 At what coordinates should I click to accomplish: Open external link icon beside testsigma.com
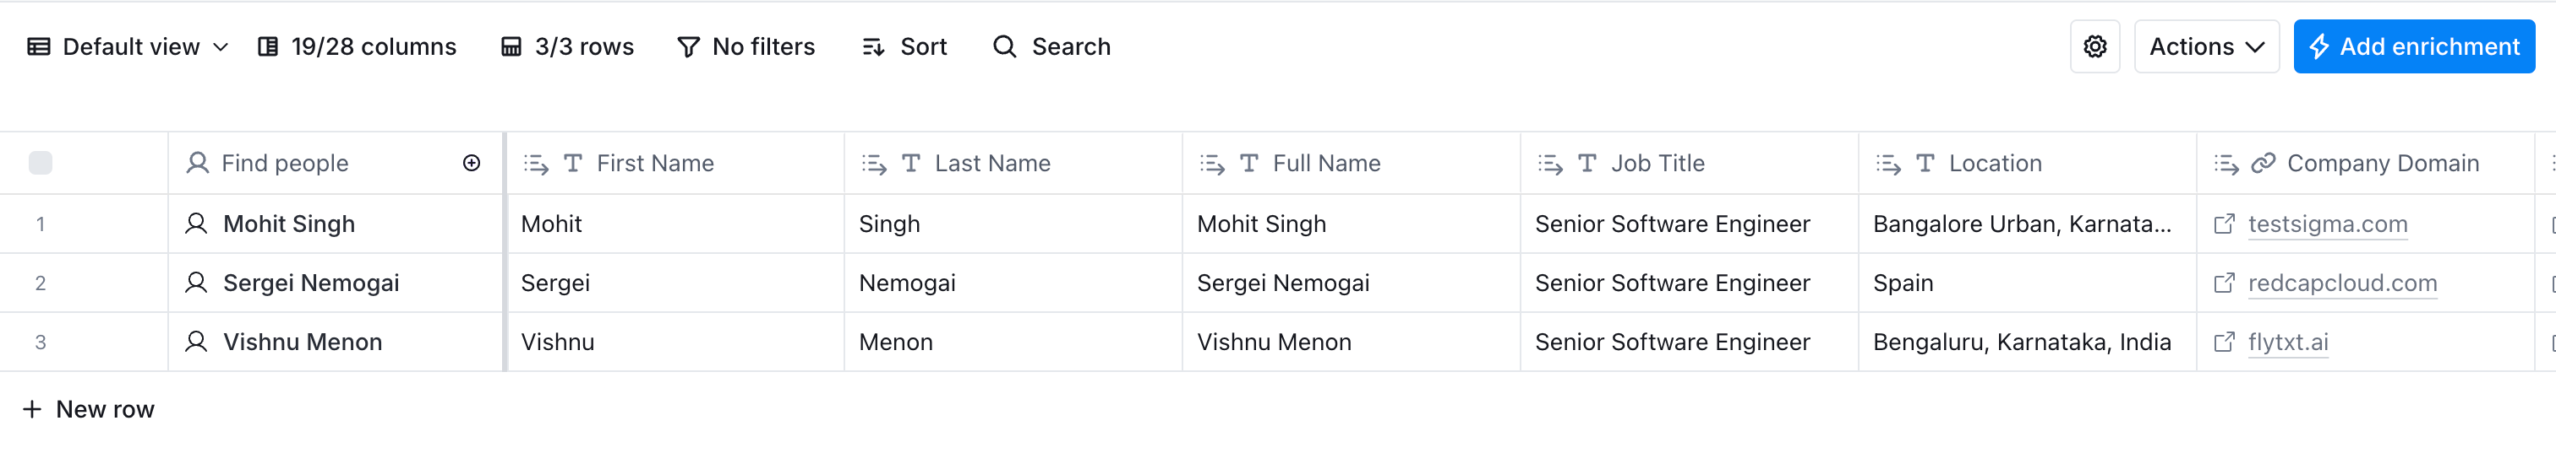(x=2225, y=224)
